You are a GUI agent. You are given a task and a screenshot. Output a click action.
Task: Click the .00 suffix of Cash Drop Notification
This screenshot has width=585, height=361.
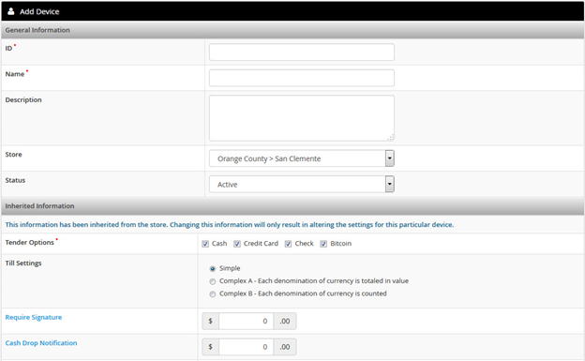pos(285,347)
